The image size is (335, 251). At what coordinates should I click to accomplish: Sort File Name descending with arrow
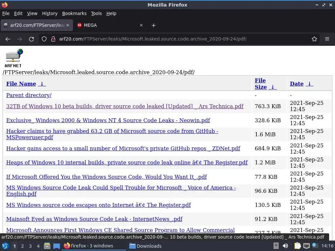[x=42, y=84]
